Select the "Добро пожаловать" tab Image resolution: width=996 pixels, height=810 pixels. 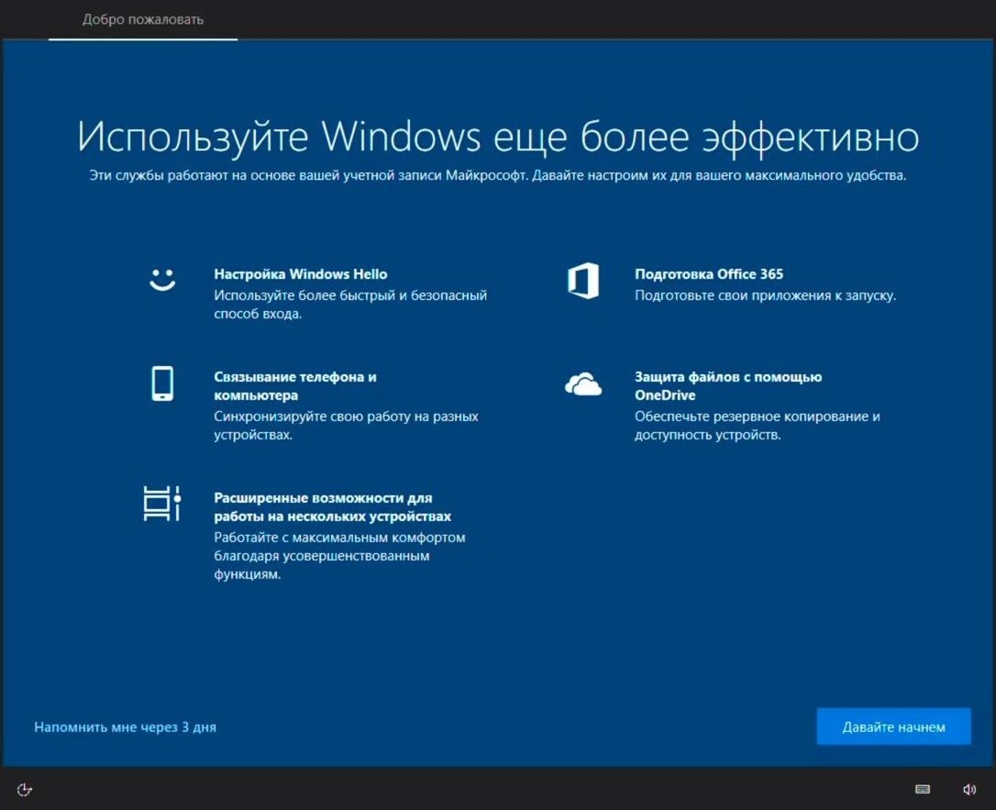[143, 19]
